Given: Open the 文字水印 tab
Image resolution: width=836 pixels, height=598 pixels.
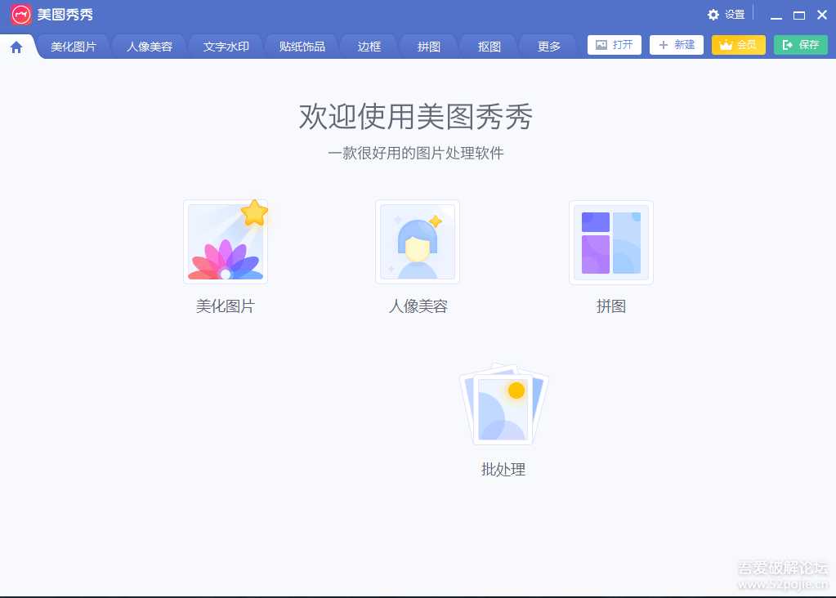Looking at the screenshot, I should coord(226,47).
